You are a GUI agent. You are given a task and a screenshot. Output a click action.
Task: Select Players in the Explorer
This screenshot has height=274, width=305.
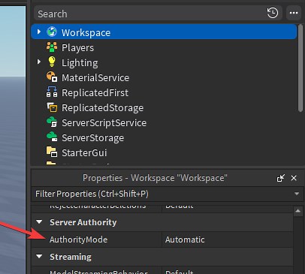click(77, 47)
